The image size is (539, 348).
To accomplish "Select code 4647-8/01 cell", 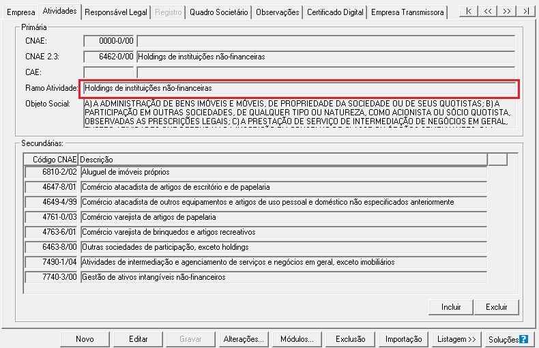I will pos(51,187).
